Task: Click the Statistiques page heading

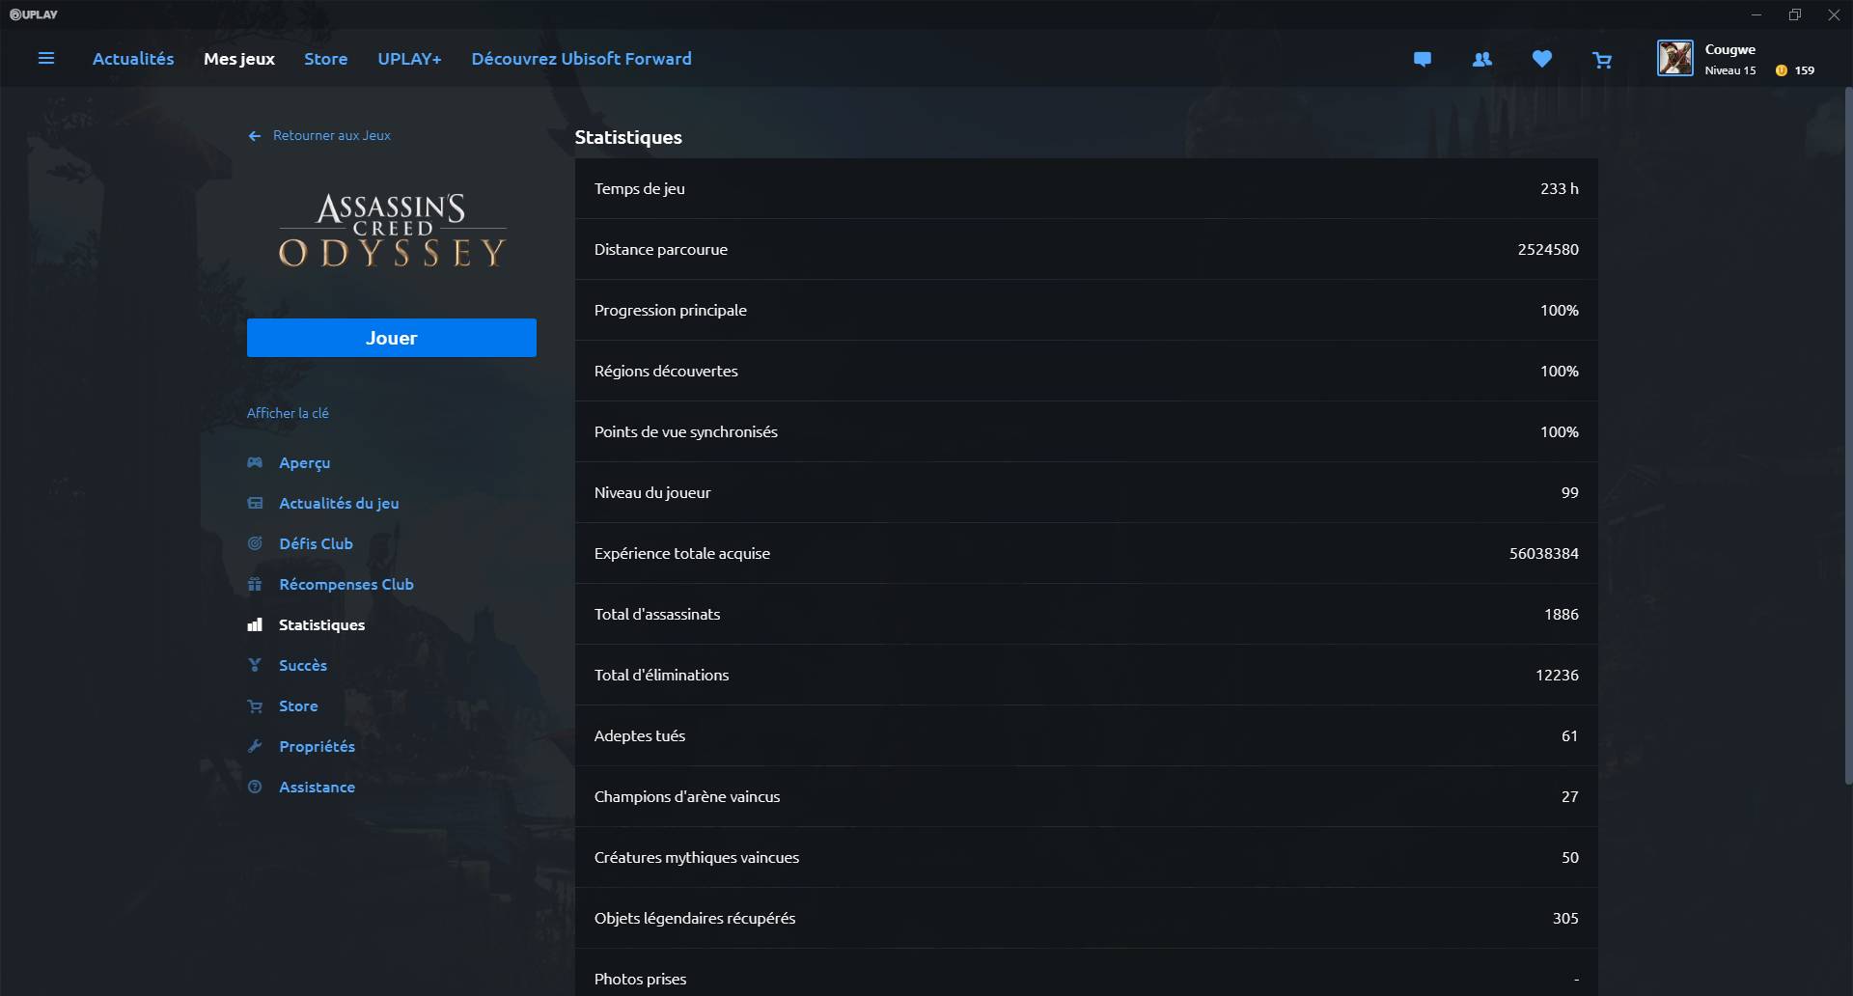Action: 628,137
